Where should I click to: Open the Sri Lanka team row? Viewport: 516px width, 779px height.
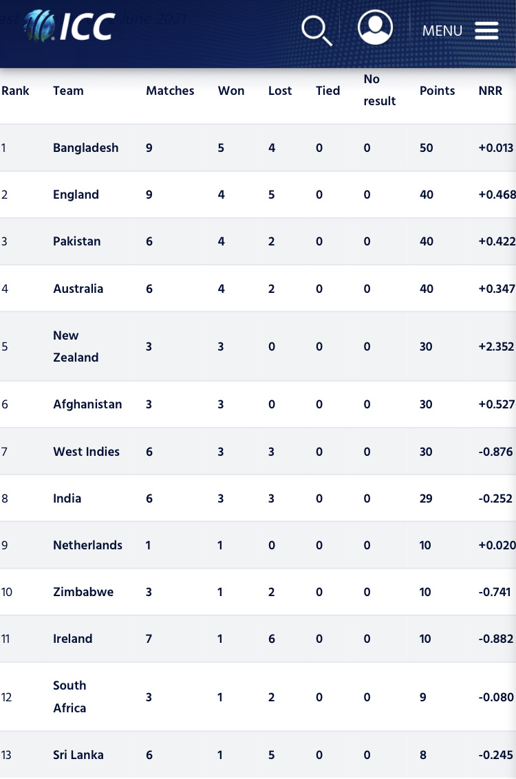point(258,755)
